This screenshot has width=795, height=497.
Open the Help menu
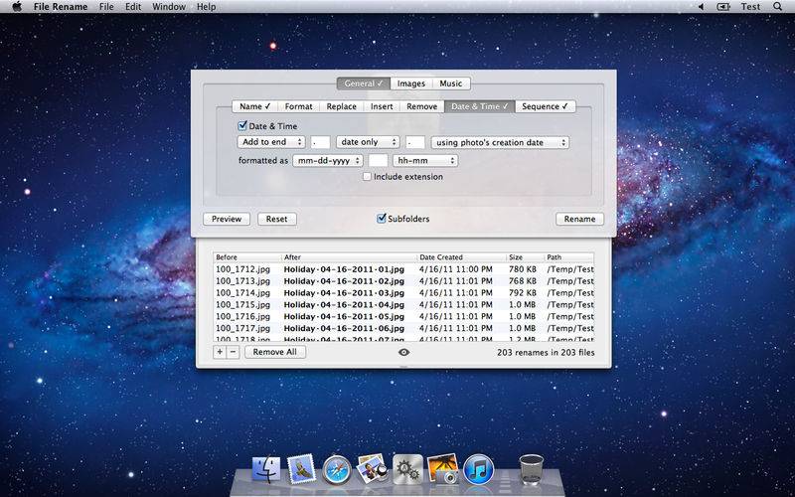[x=206, y=7]
